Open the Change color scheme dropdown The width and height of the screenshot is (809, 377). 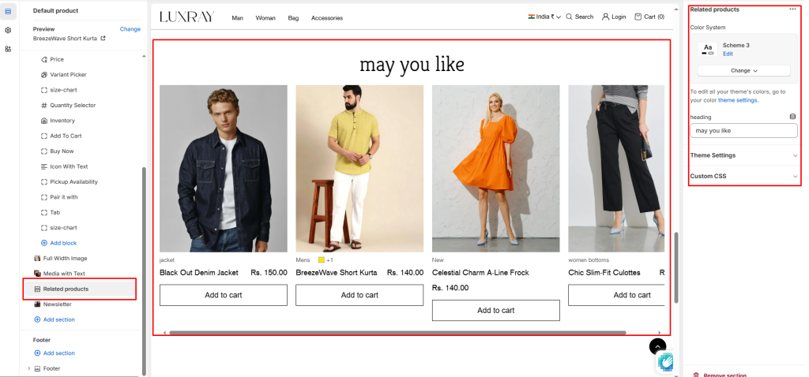click(x=744, y=70)
